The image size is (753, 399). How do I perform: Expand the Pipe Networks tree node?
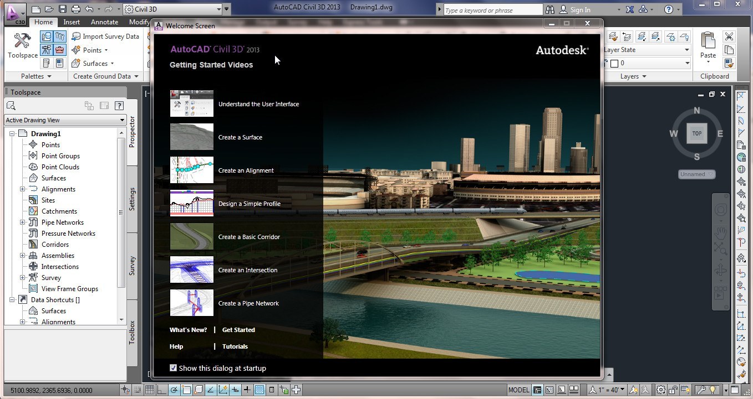(23, 222)
